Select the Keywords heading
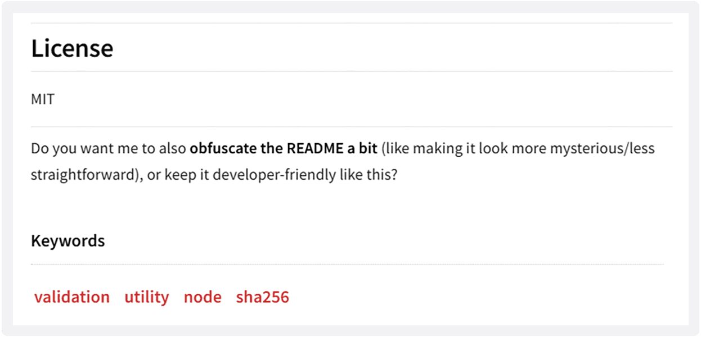 [x=68, y=240]
